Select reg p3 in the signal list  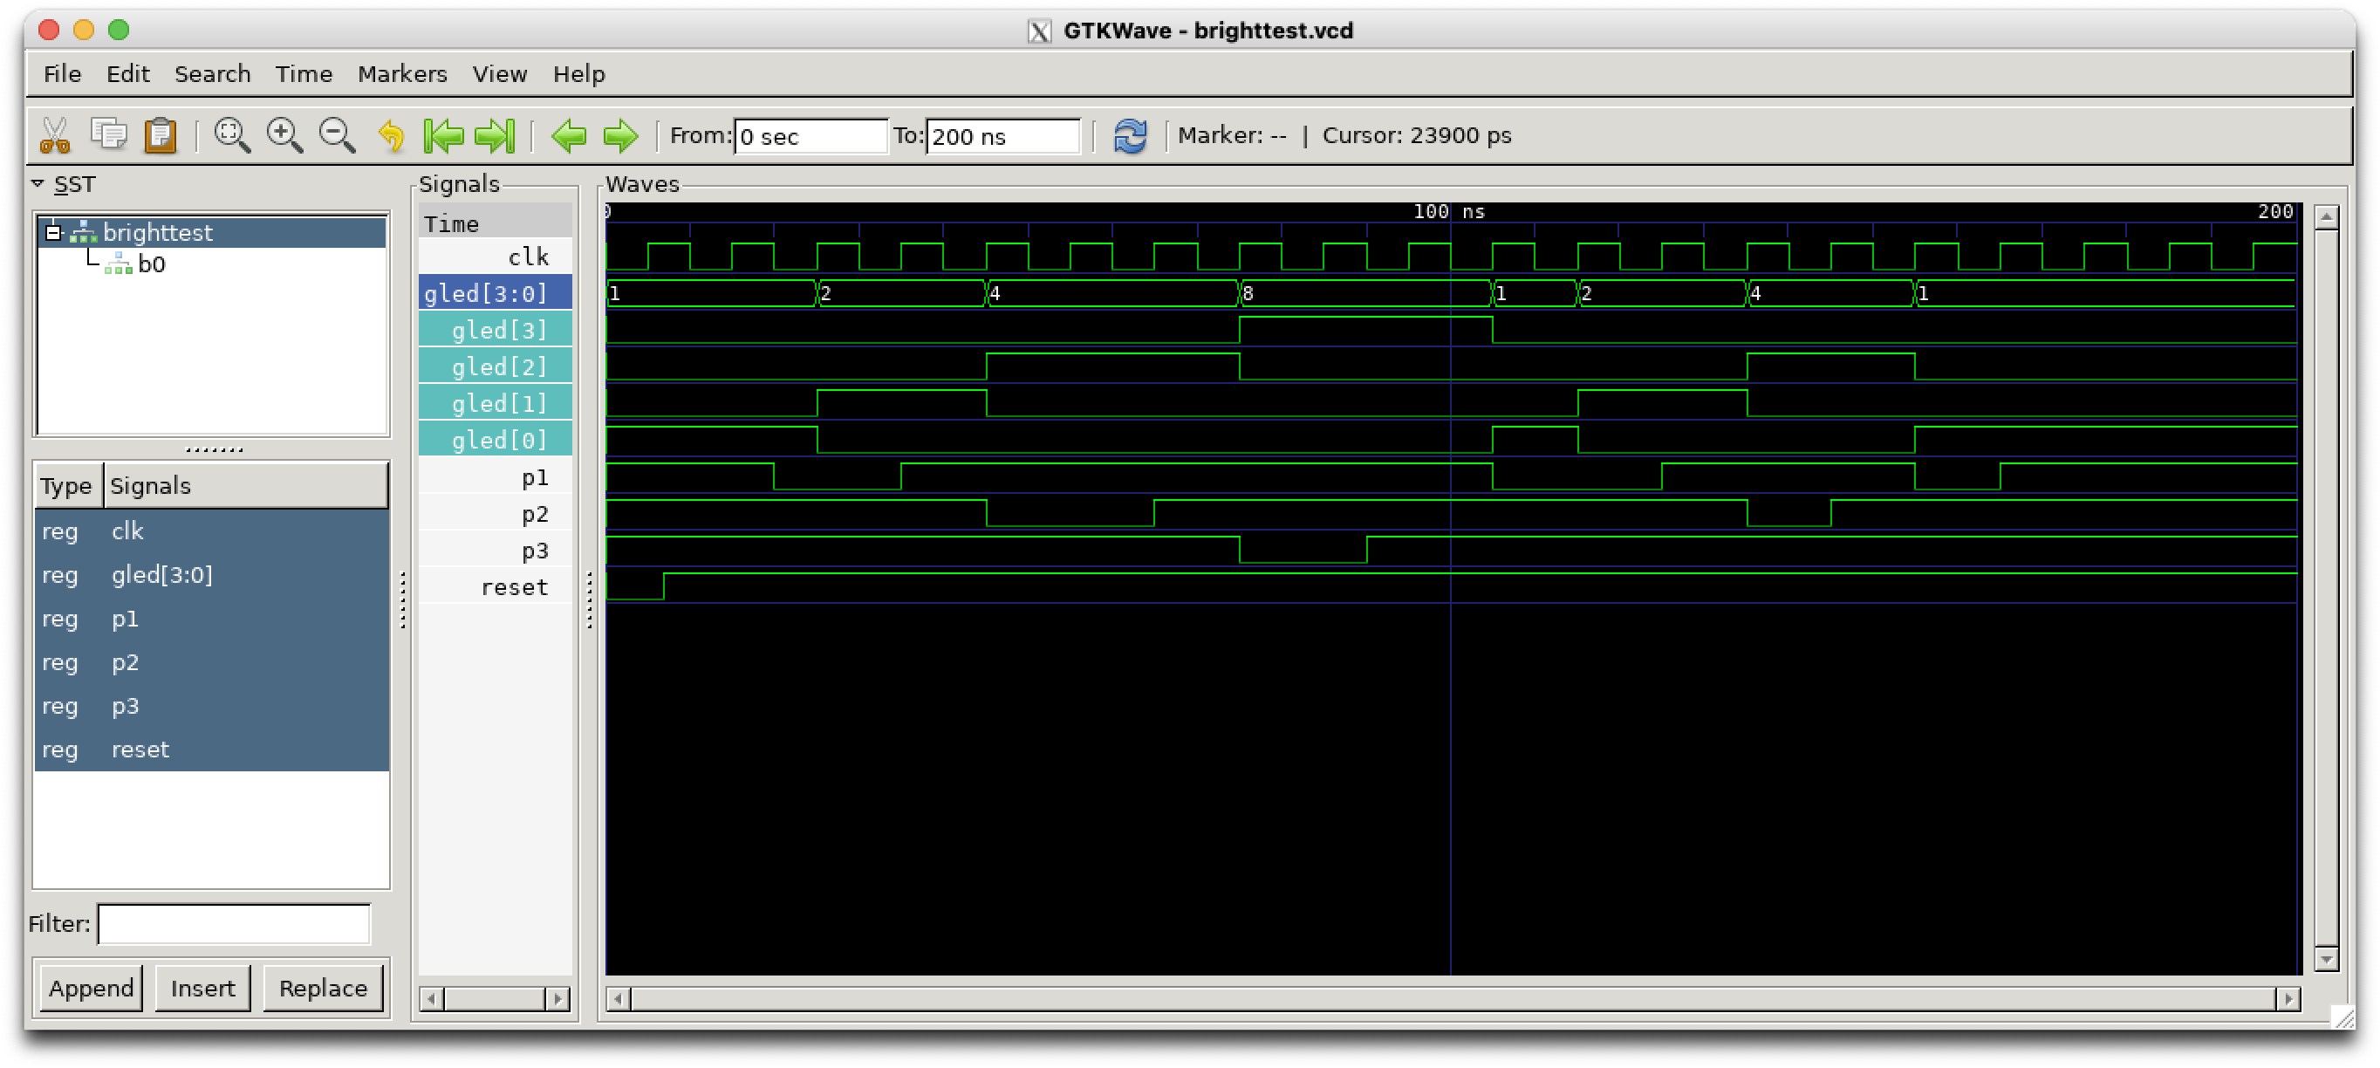(x=212, y=706)
